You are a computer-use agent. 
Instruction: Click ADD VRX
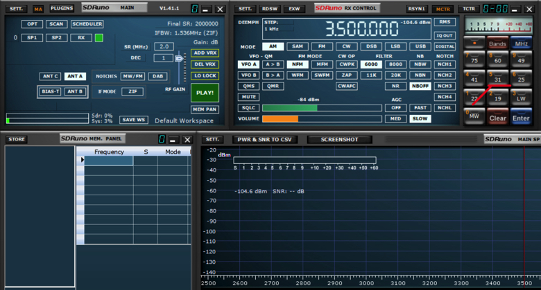pyautogui.click(x=205, y=53)
